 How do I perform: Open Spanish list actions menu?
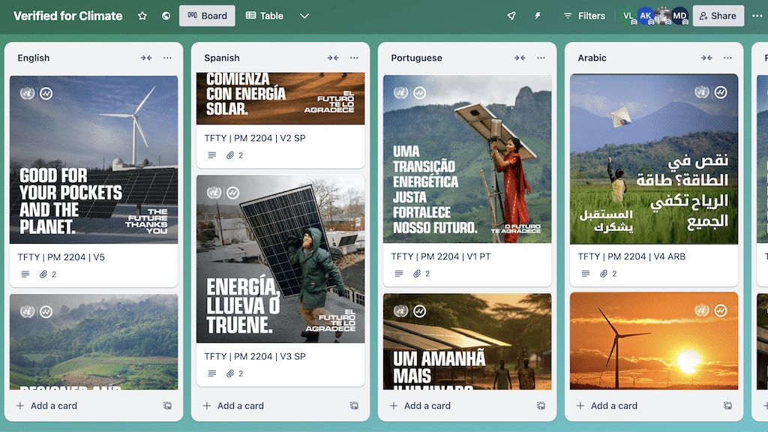(354, 58)
